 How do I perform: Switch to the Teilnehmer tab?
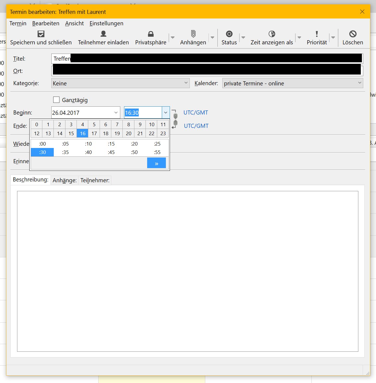[95, 180]
